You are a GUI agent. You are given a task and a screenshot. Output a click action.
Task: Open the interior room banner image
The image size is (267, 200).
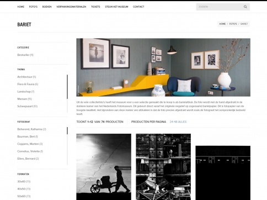[x=163, y=67]
